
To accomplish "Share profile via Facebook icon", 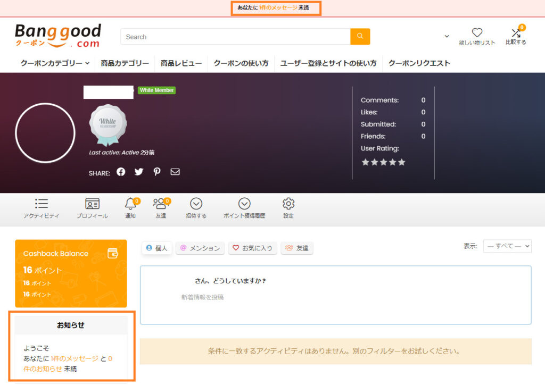I will (121, 172).
